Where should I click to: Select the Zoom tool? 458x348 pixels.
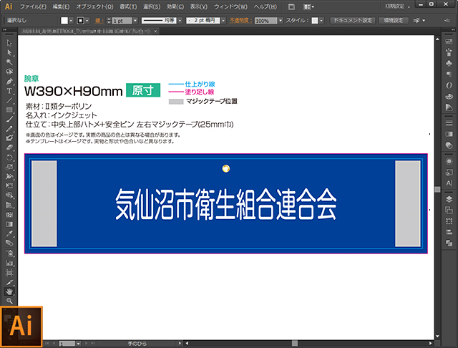tap(9, 301)
